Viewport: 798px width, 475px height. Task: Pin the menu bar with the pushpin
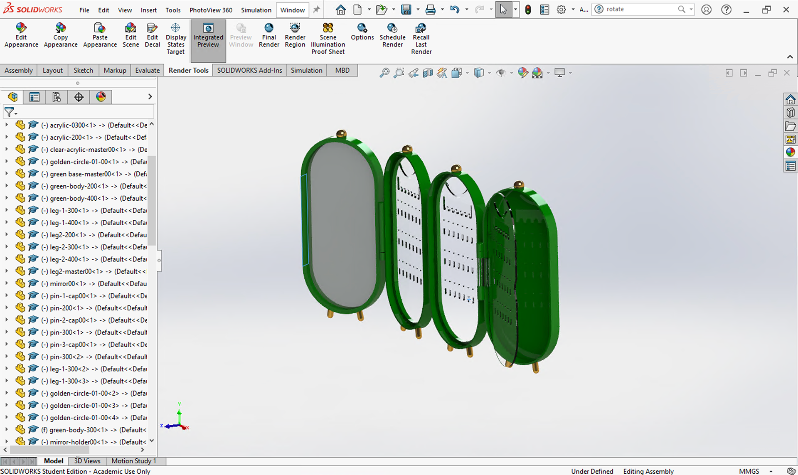(x=317, y=9)
